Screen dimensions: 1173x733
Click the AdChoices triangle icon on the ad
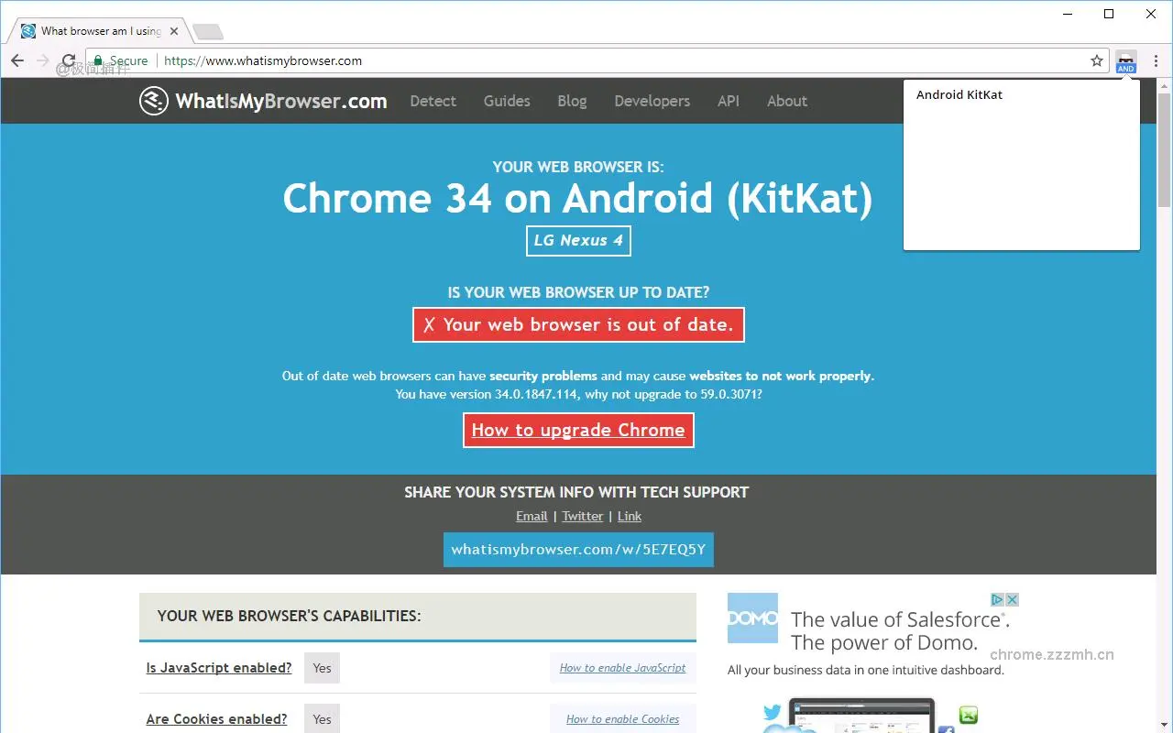tap(998, 598)
